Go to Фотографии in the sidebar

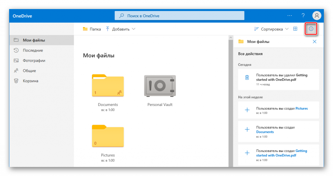pyautogui.click(x=34, y=60)
